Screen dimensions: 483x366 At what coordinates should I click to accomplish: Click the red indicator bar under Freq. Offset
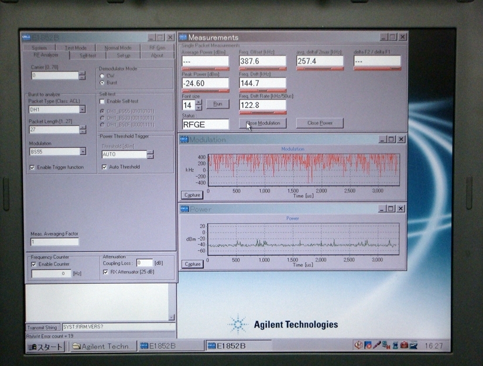(263, 69)
